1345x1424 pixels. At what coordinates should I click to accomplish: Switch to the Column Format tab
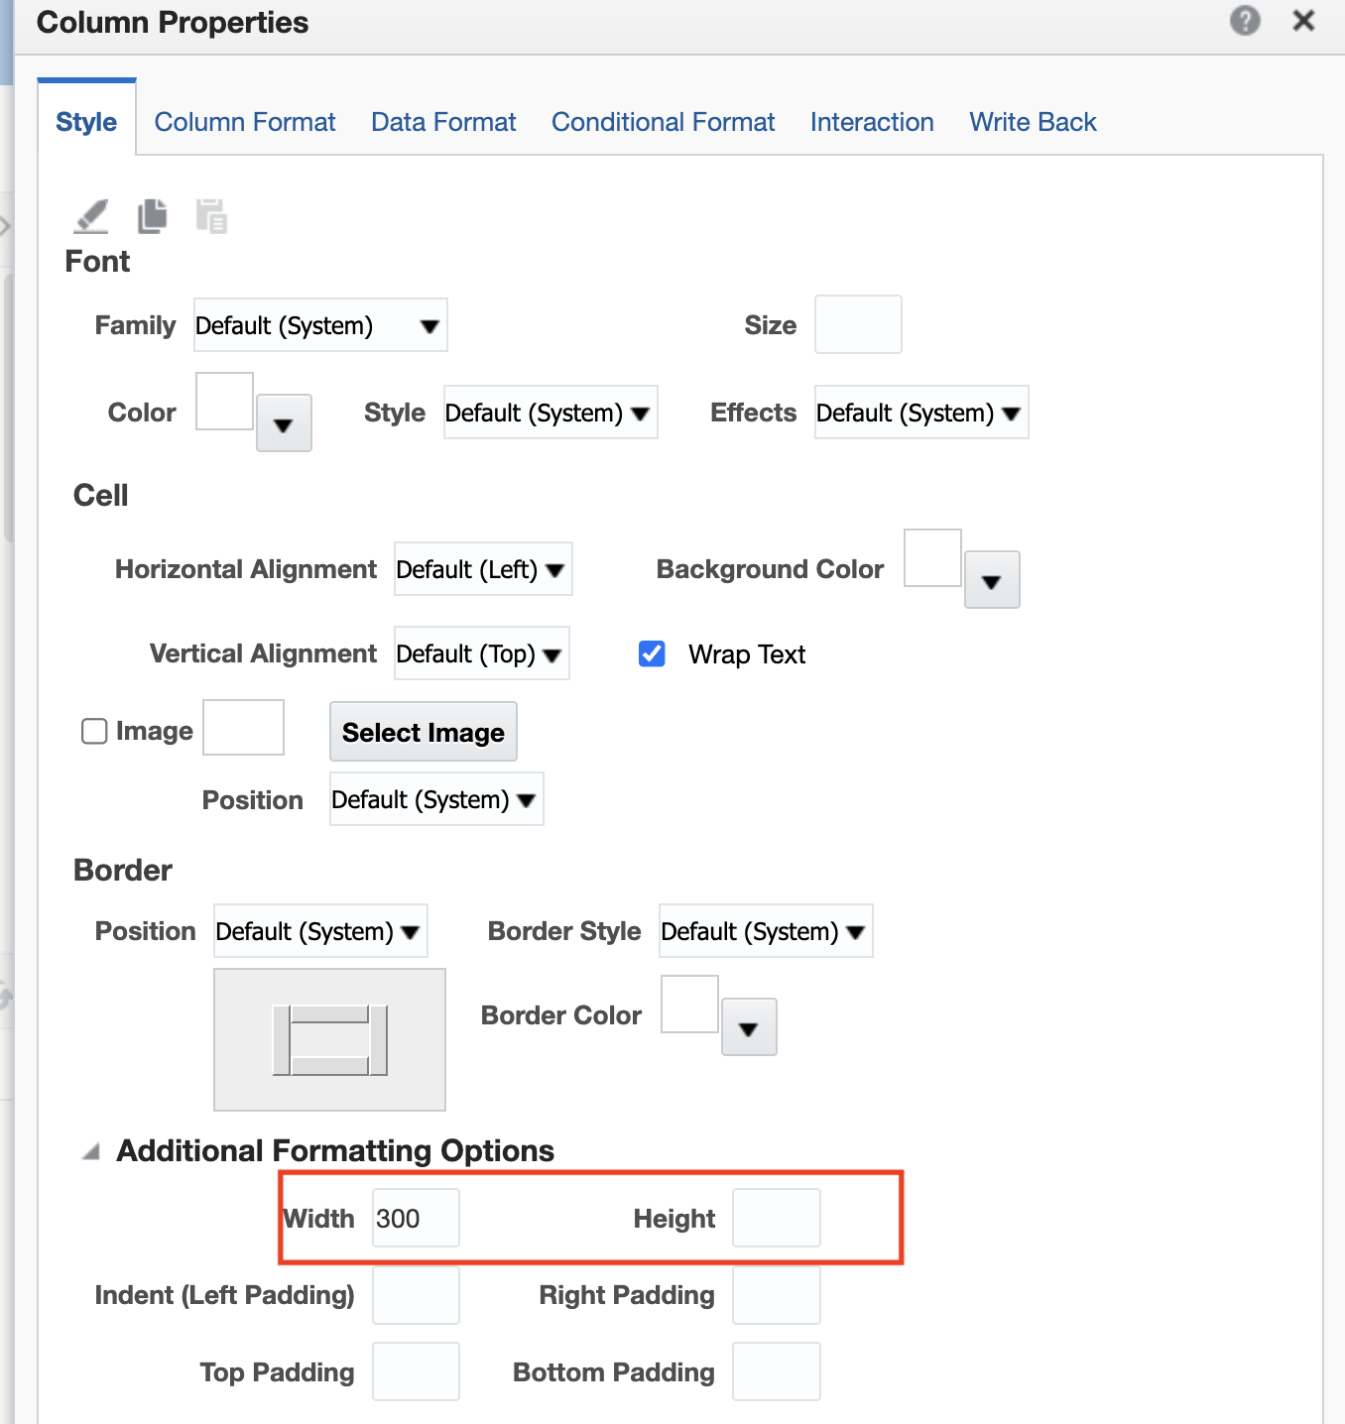[x=245, y=122]
